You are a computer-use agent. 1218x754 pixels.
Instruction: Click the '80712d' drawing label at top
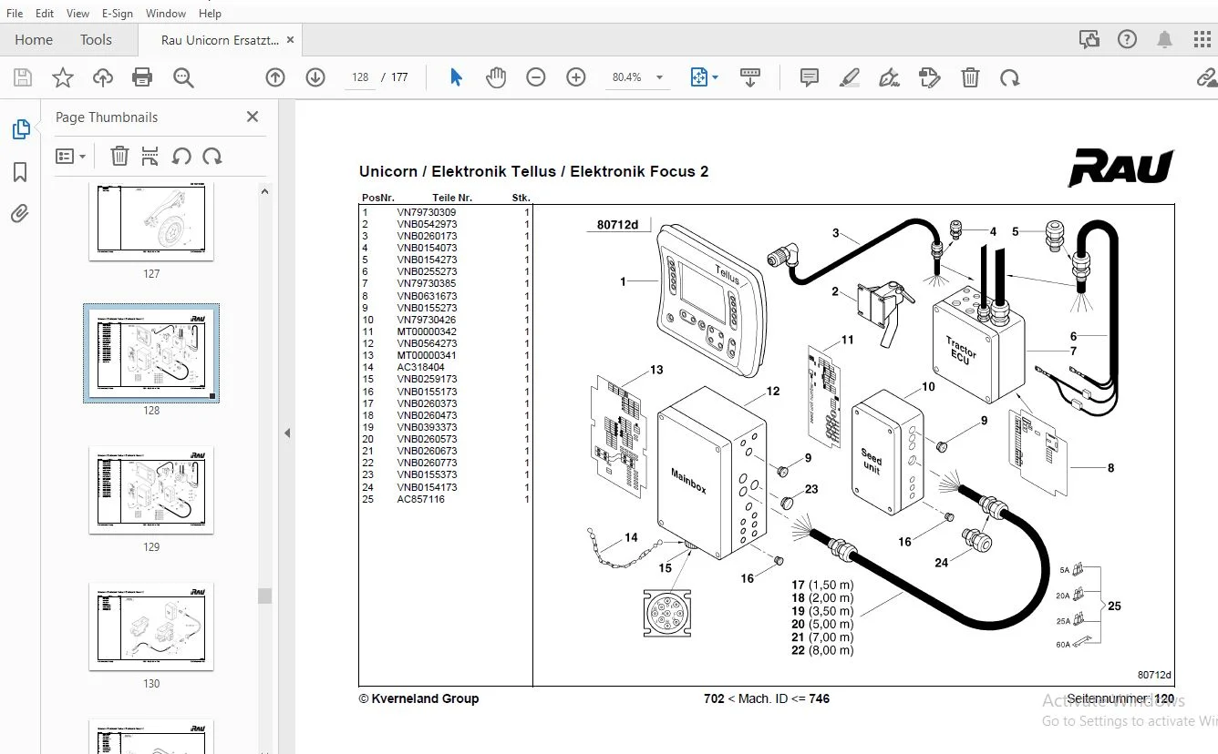[x=618, y=225]
